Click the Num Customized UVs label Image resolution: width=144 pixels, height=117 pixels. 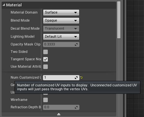26,77
